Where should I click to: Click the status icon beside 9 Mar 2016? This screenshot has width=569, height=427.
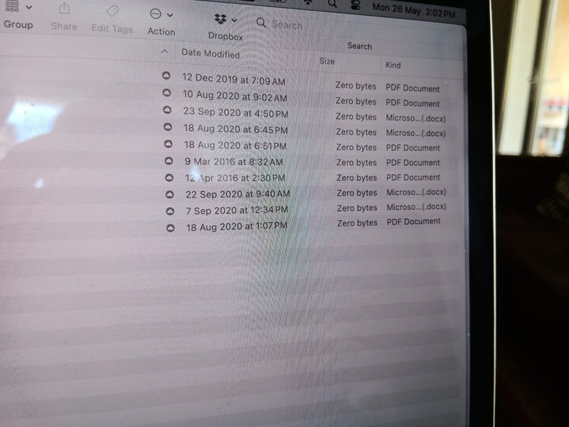169,161
